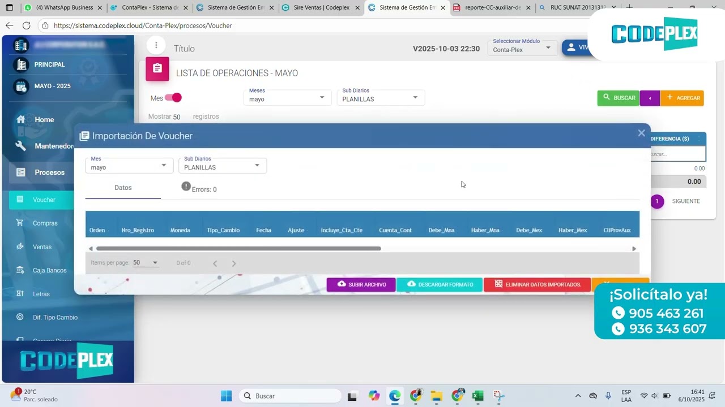
Task: Switch to the Errors: 0 tab
Action: click(x=199, y=188)
